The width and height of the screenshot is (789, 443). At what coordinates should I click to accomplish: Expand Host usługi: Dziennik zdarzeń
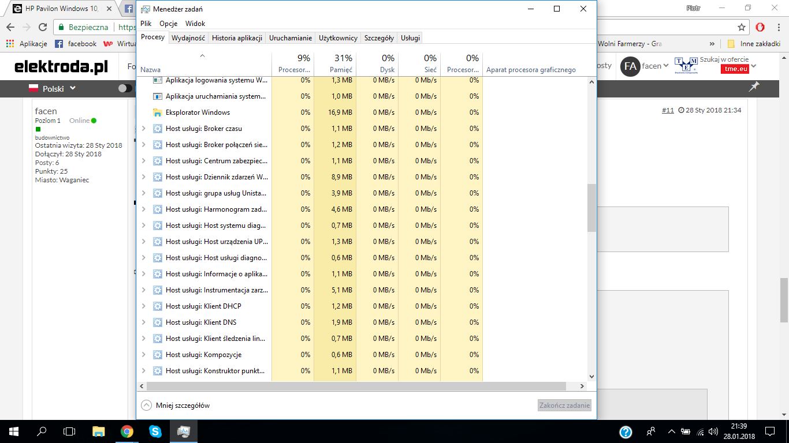144,177
